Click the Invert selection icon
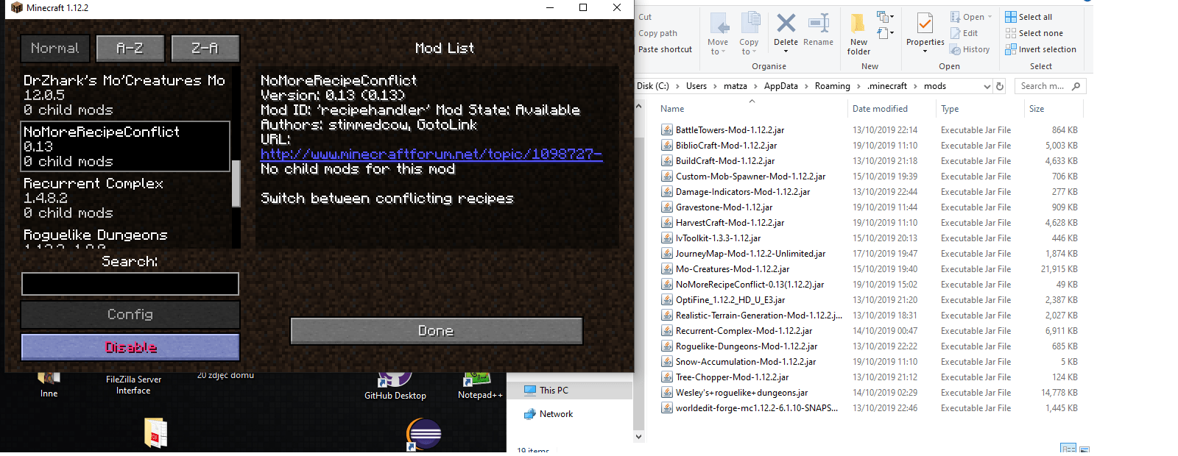This screenshot has width=1178, height=456. (x=1011, y=49)
